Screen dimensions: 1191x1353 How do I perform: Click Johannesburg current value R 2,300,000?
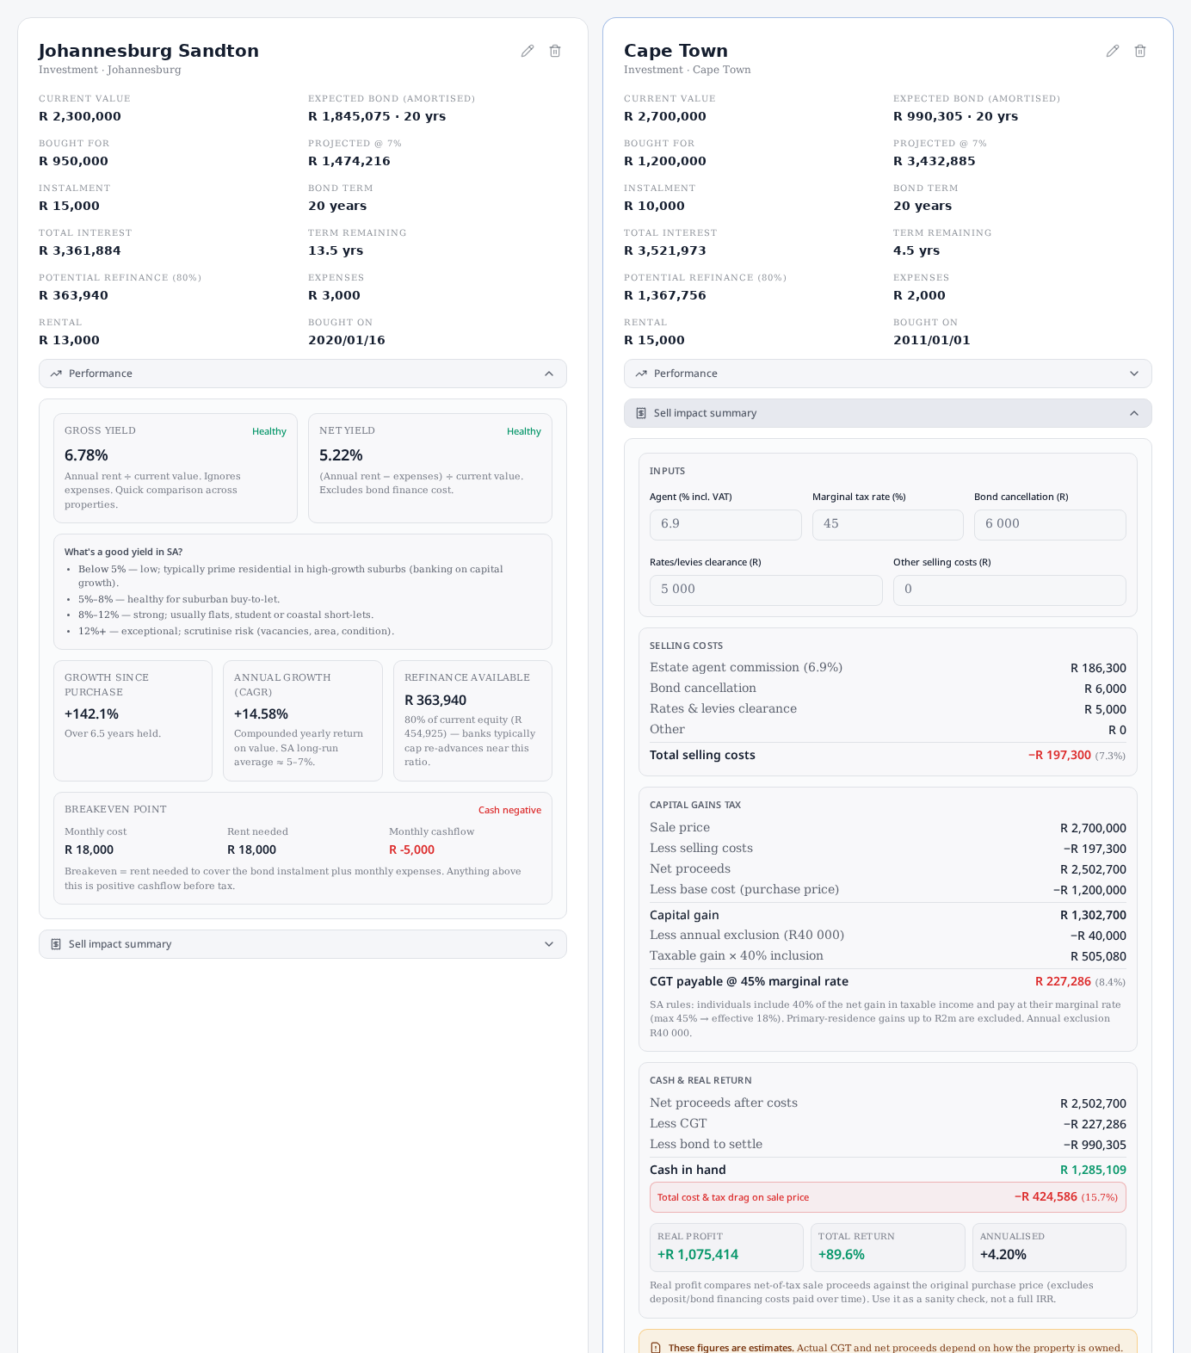80,116
